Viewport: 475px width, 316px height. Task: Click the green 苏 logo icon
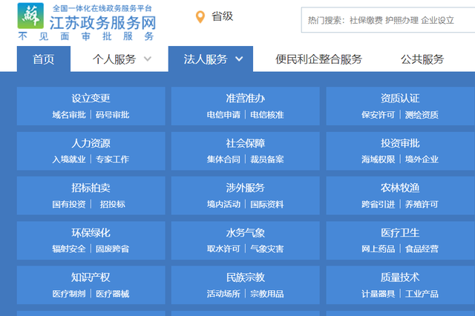30,16
